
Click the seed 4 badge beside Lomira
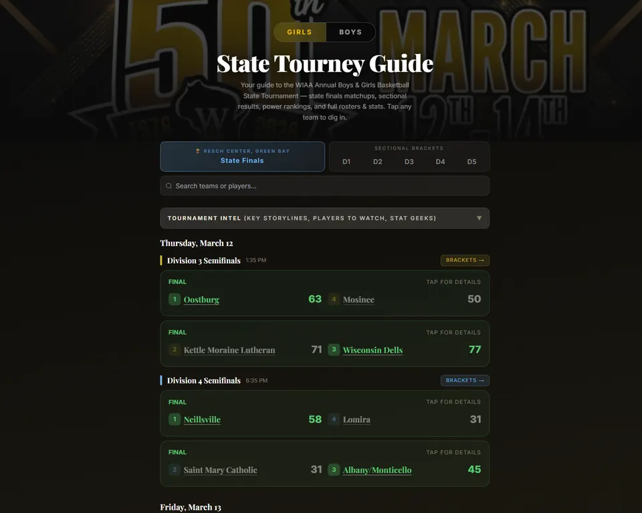[334, 419]
